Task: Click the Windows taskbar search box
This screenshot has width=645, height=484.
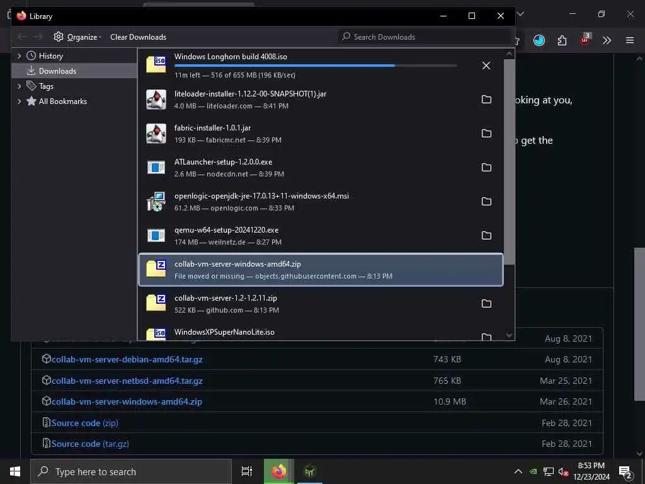Action: pos(131,471)
